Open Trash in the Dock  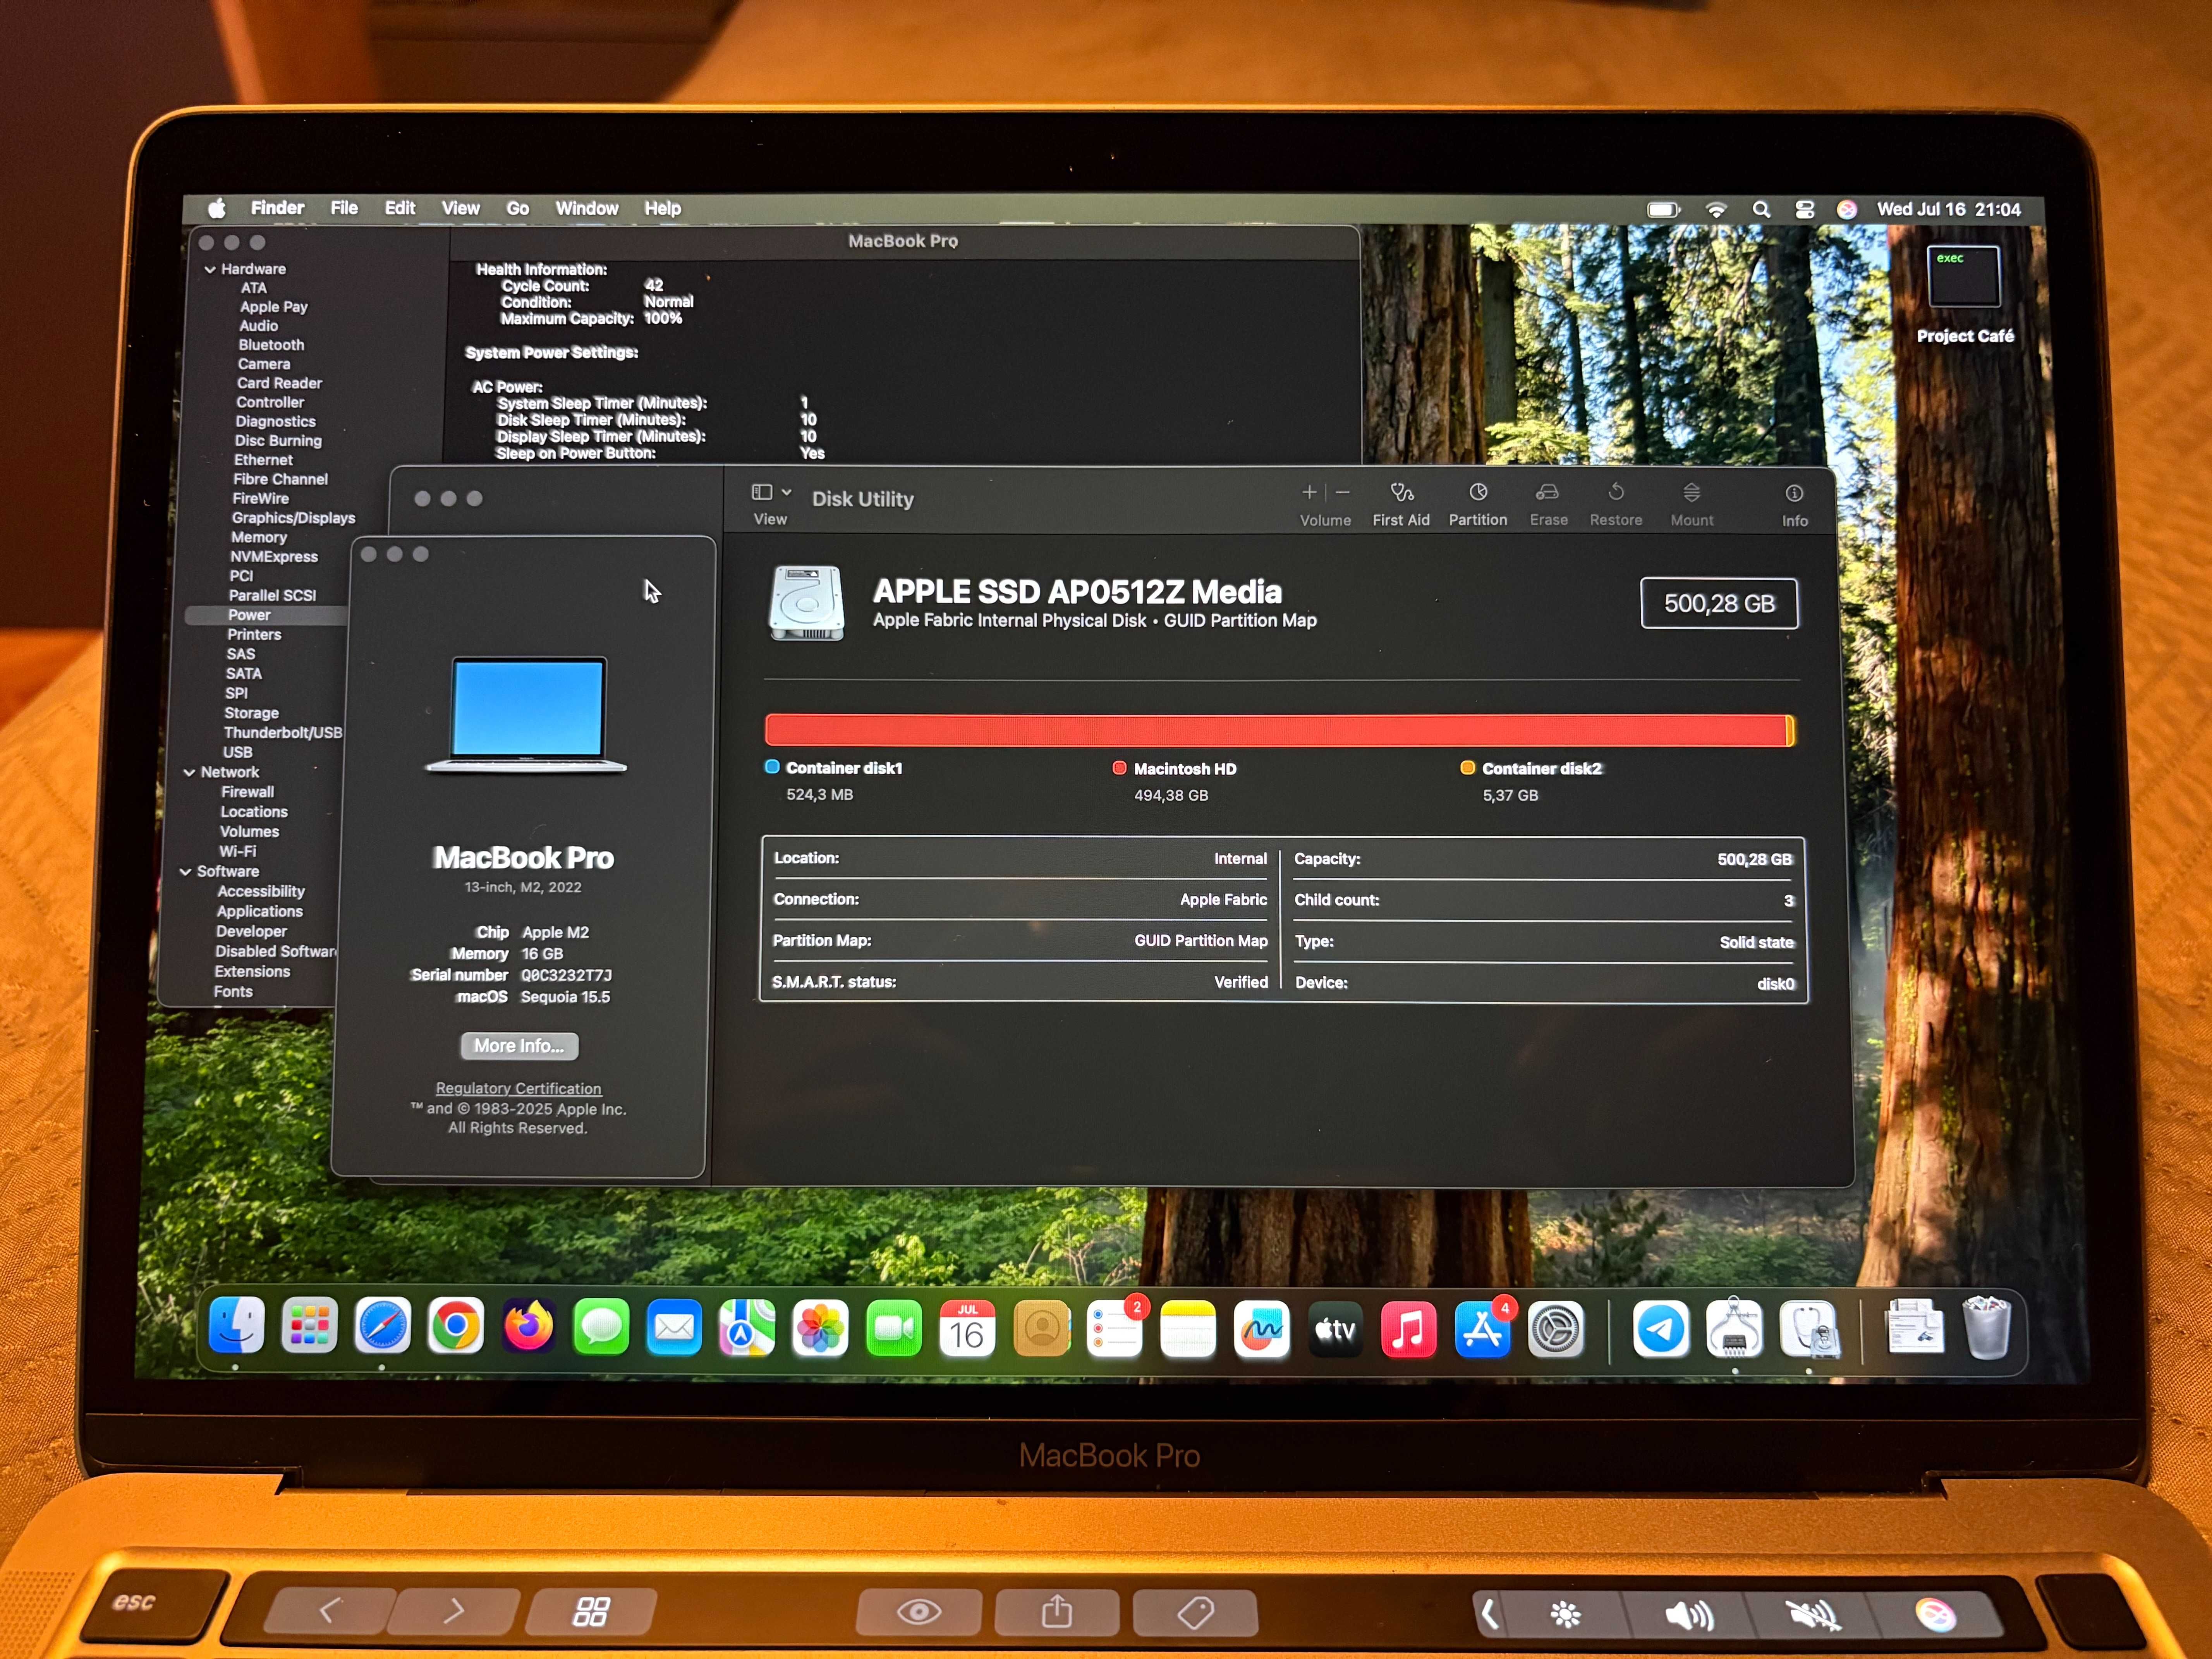tap(1987, 1328)
